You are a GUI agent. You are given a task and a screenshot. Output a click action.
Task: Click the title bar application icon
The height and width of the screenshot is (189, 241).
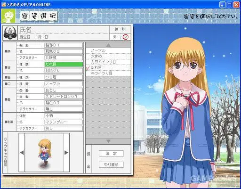click(4, 5)
